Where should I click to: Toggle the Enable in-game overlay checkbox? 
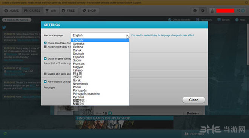tap(45, 59)
